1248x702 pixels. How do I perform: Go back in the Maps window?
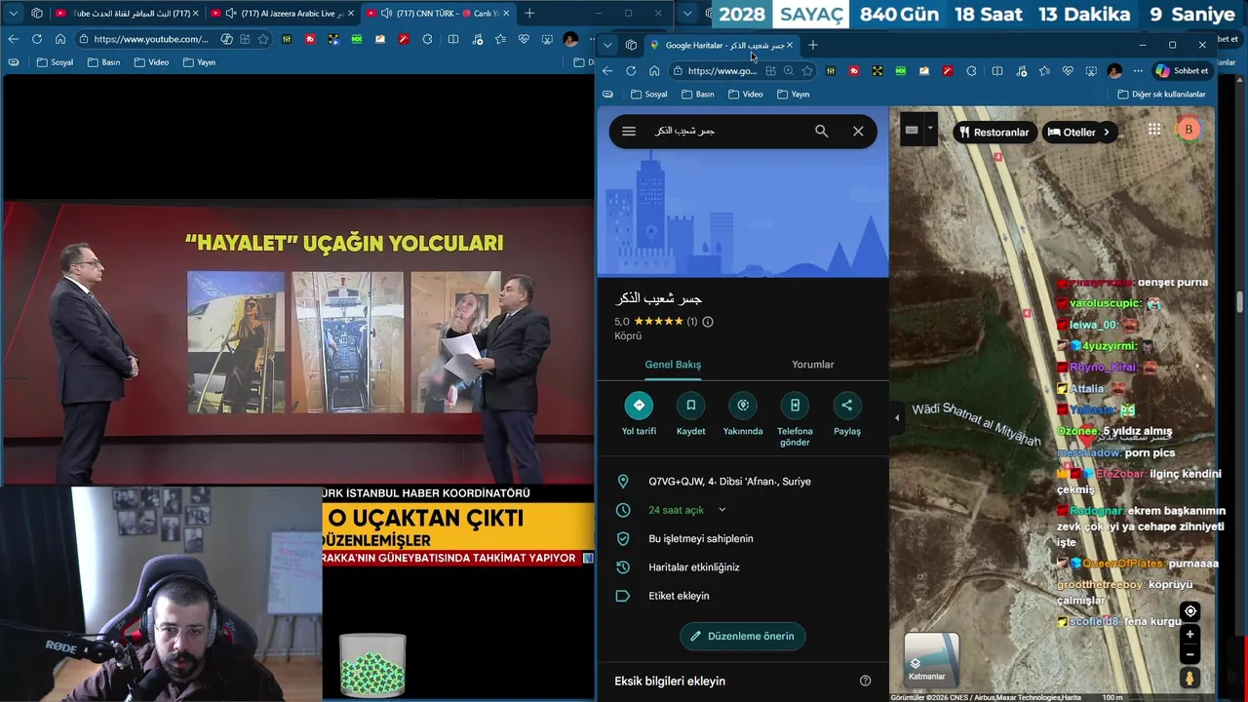tap(607, 71)
